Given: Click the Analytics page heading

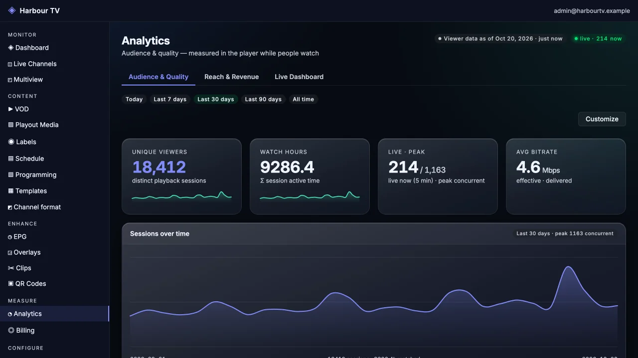Looking at the screenshot, I should pyautogui.click(x=146, y=41).
